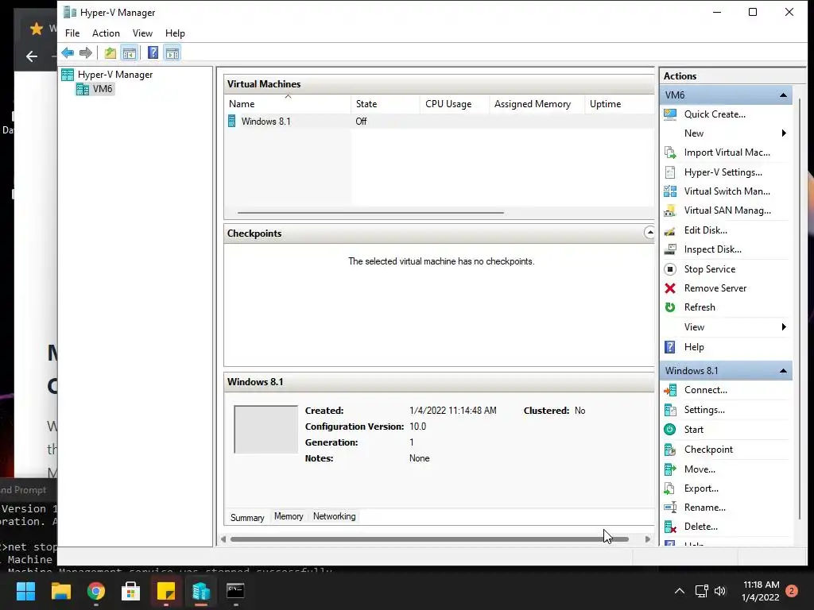Switch to the Networking tab
This screenshot has width=814, height=610.
[335, 516]
